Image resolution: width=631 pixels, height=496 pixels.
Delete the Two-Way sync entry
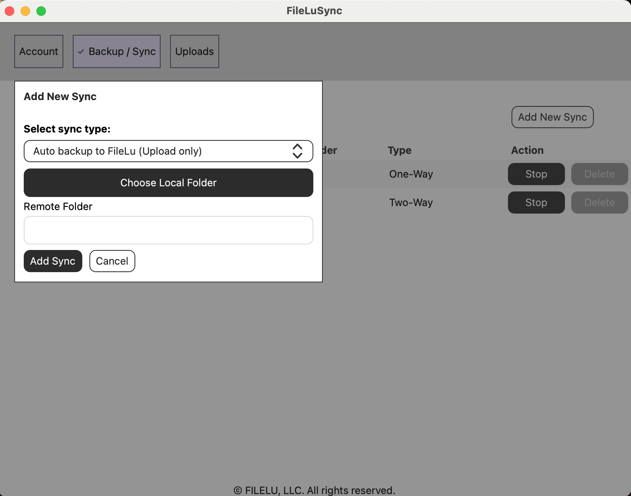600,203
